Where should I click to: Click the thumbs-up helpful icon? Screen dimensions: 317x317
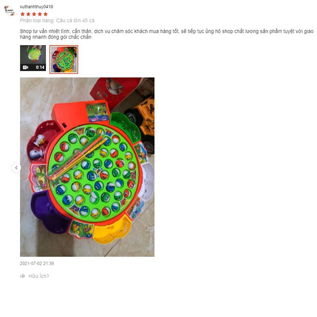[x=23, y=276]
